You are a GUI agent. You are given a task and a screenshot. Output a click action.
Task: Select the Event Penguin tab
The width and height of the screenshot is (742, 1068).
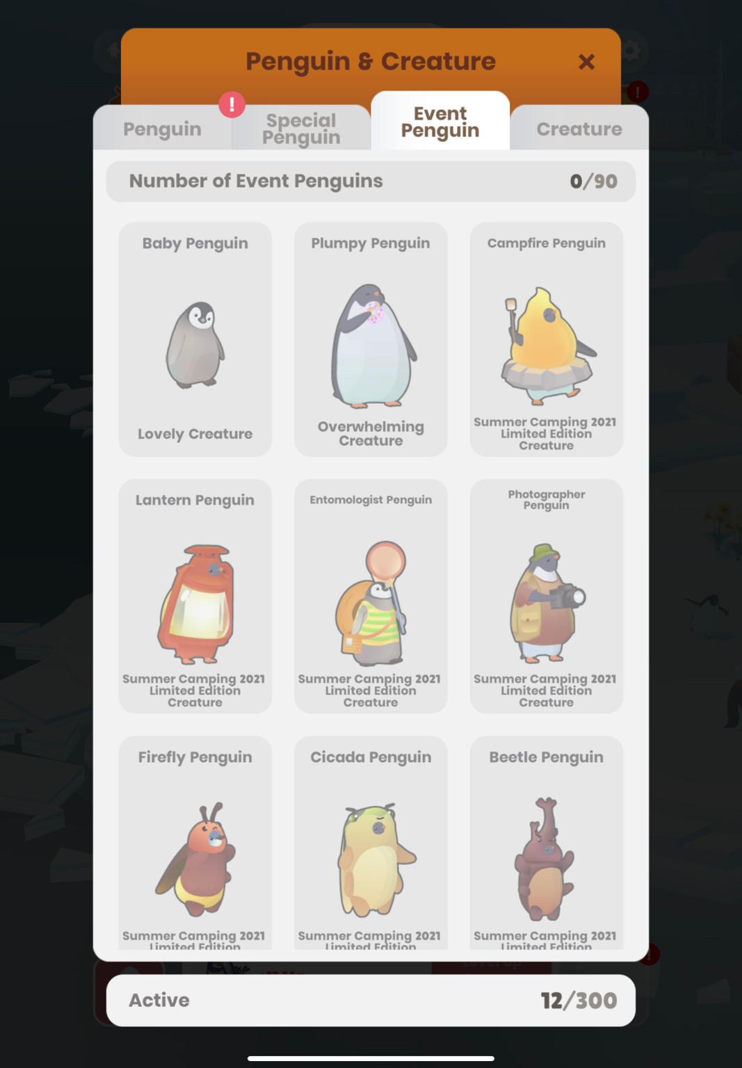point(440,122)
